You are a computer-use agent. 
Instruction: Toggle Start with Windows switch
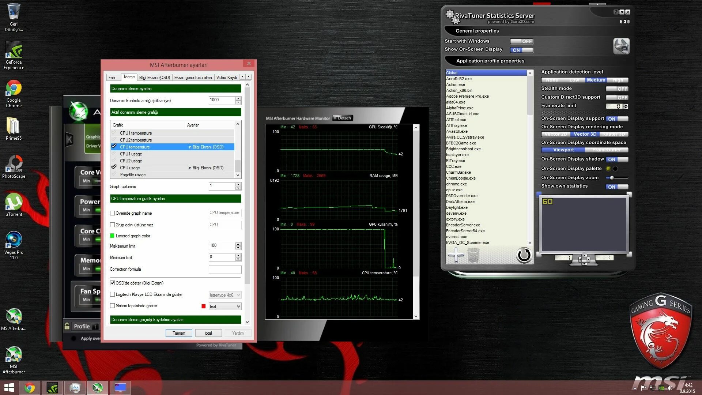click(x=522, y=41)
